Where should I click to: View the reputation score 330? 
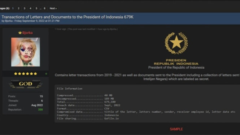40,110
